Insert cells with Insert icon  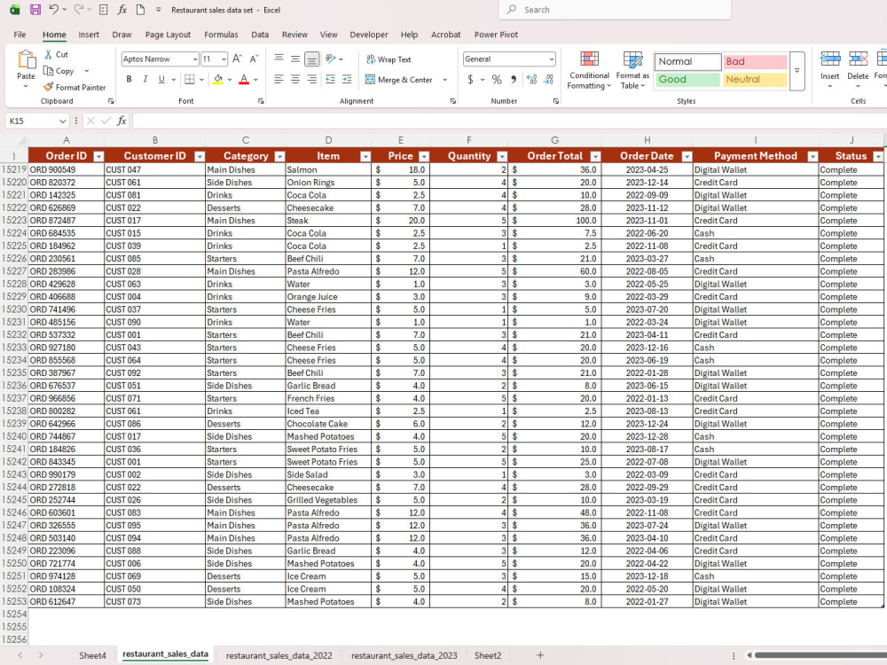[830, 59]
